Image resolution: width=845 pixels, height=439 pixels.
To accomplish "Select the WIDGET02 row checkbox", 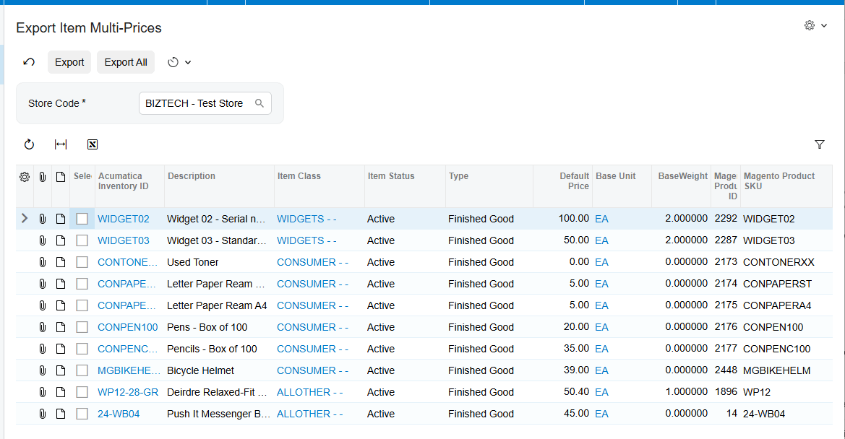I will click(x=82, y=219).
